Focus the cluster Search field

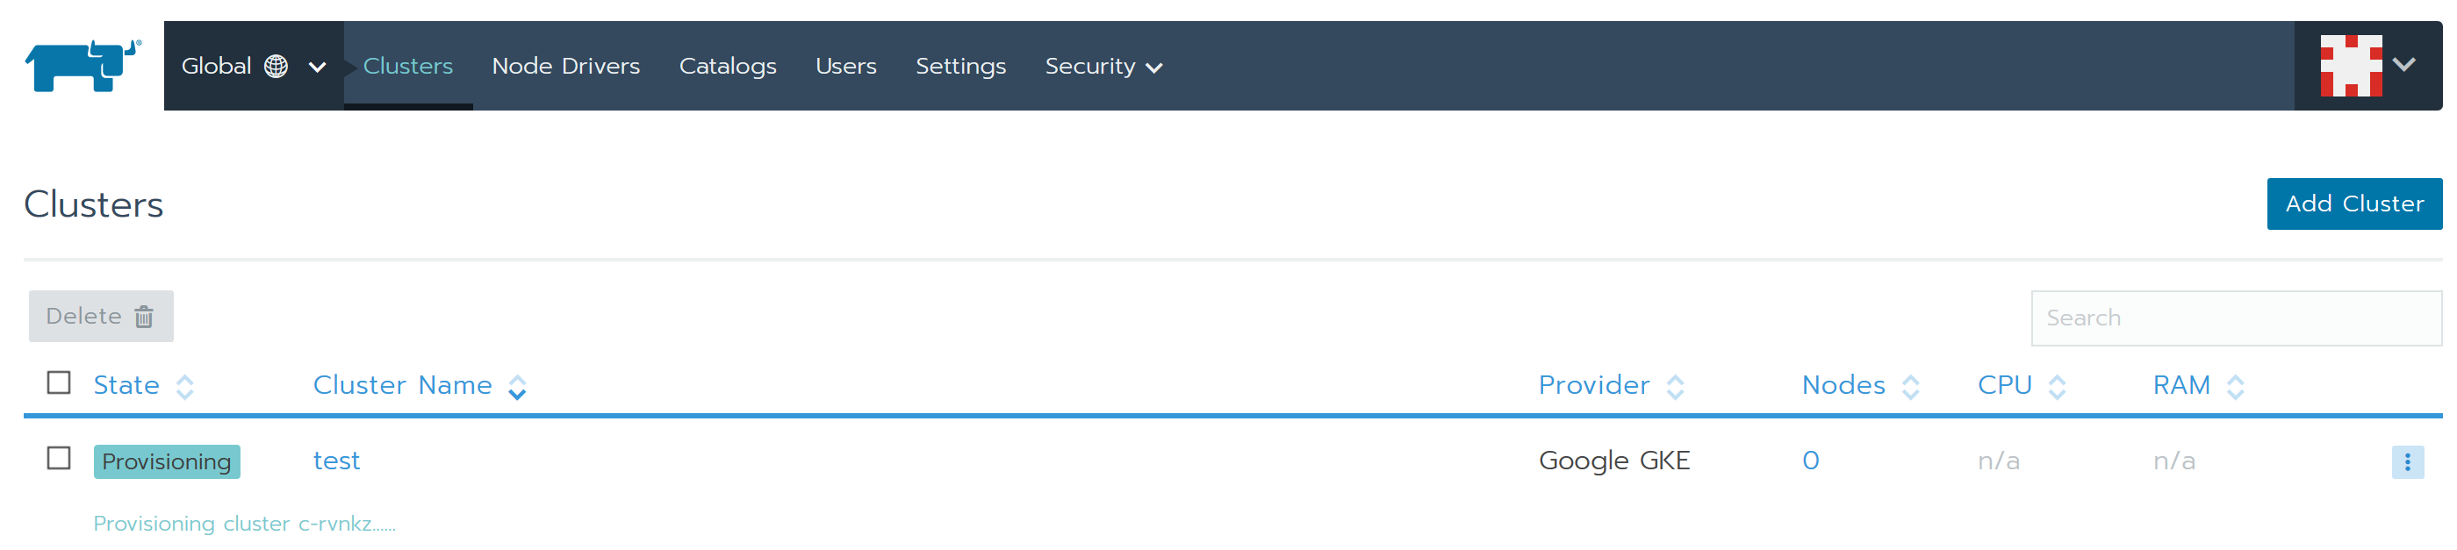click(2235, 318)
